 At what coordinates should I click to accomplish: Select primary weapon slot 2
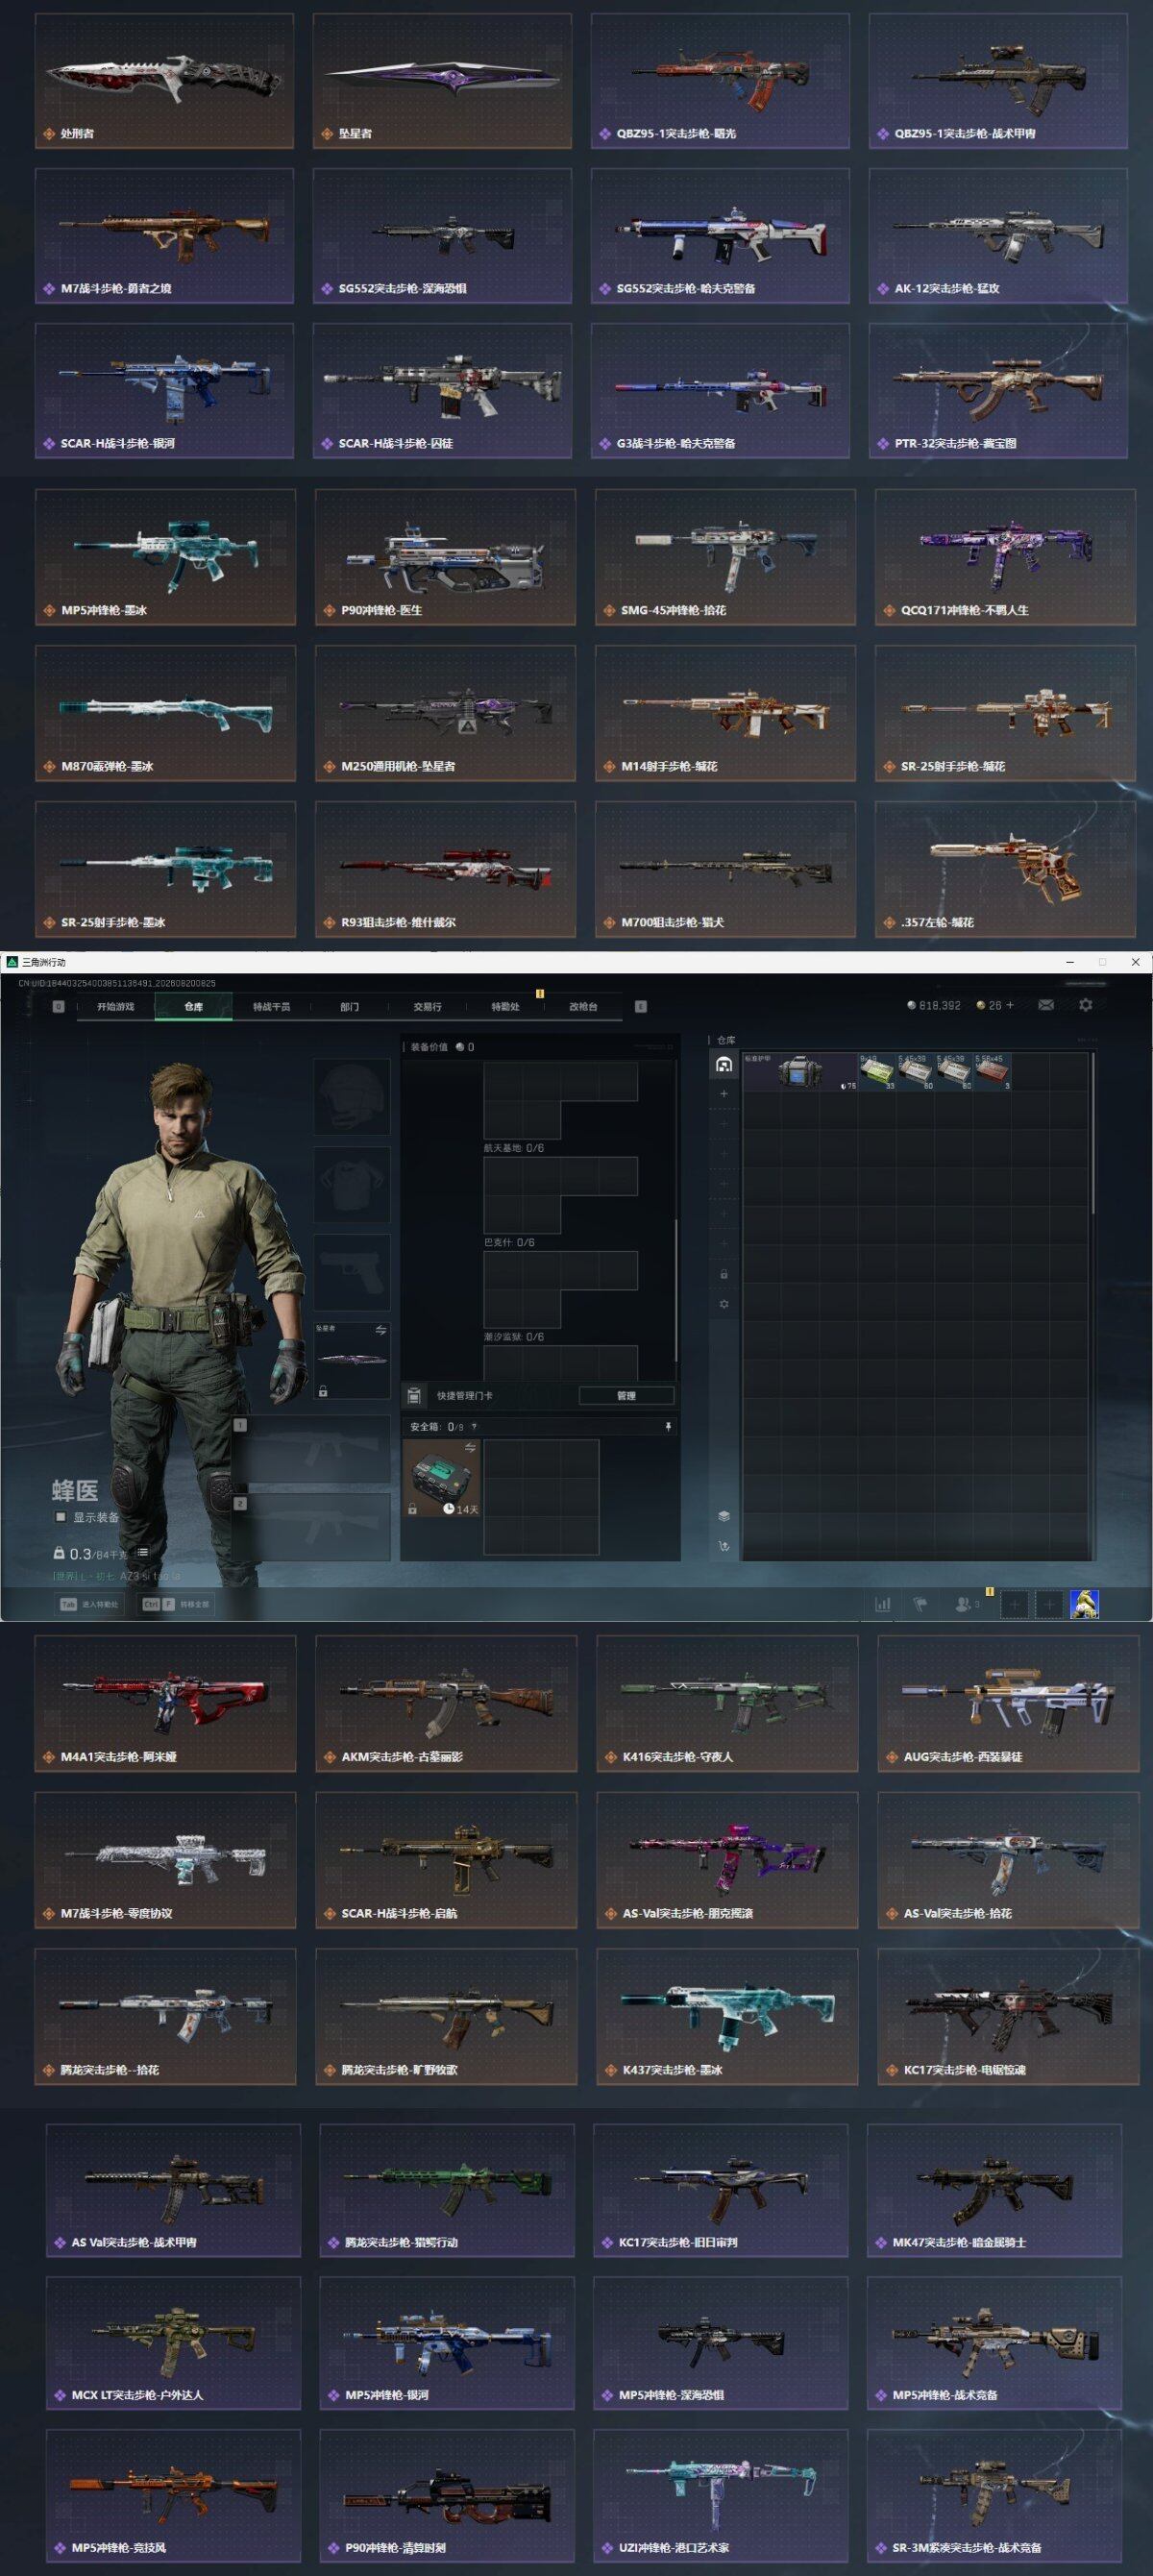tap(312, 1527)
